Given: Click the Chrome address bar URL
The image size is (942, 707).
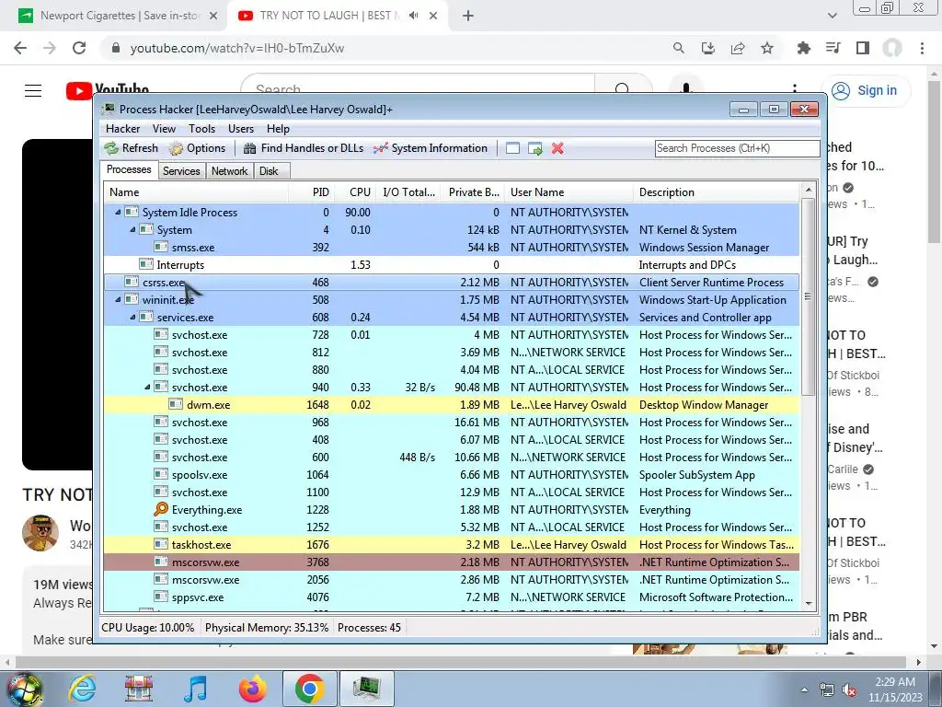Looking at the screenshot, I should 237,48.
